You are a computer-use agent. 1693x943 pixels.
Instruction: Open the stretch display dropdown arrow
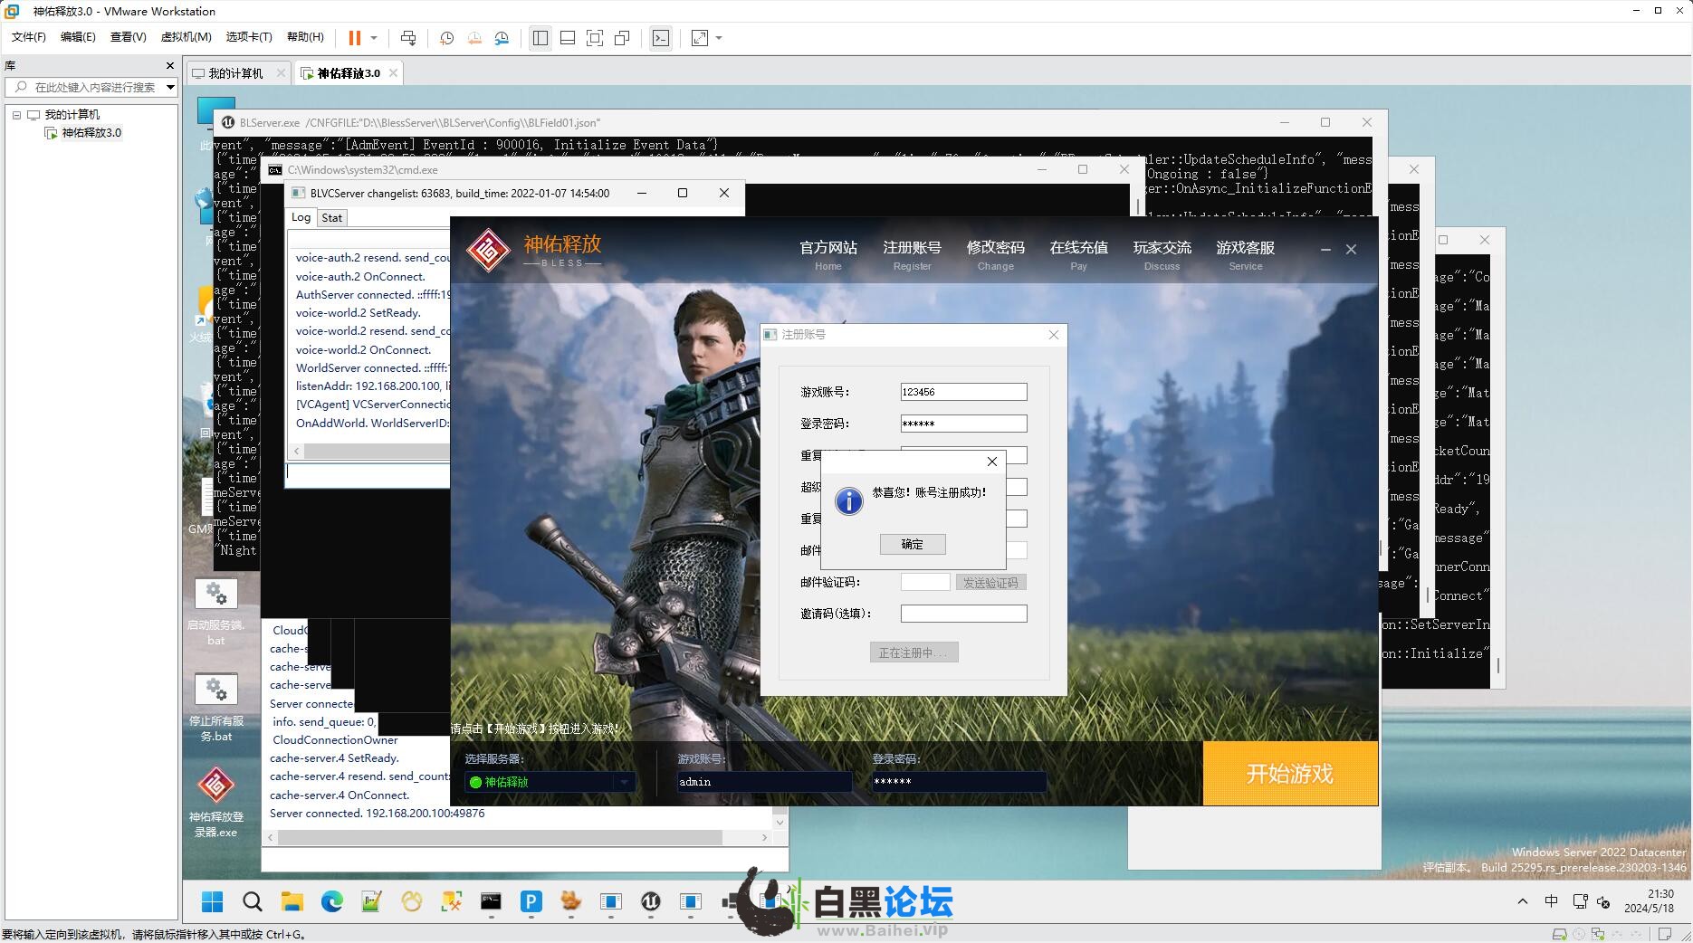tap(719, 38)
